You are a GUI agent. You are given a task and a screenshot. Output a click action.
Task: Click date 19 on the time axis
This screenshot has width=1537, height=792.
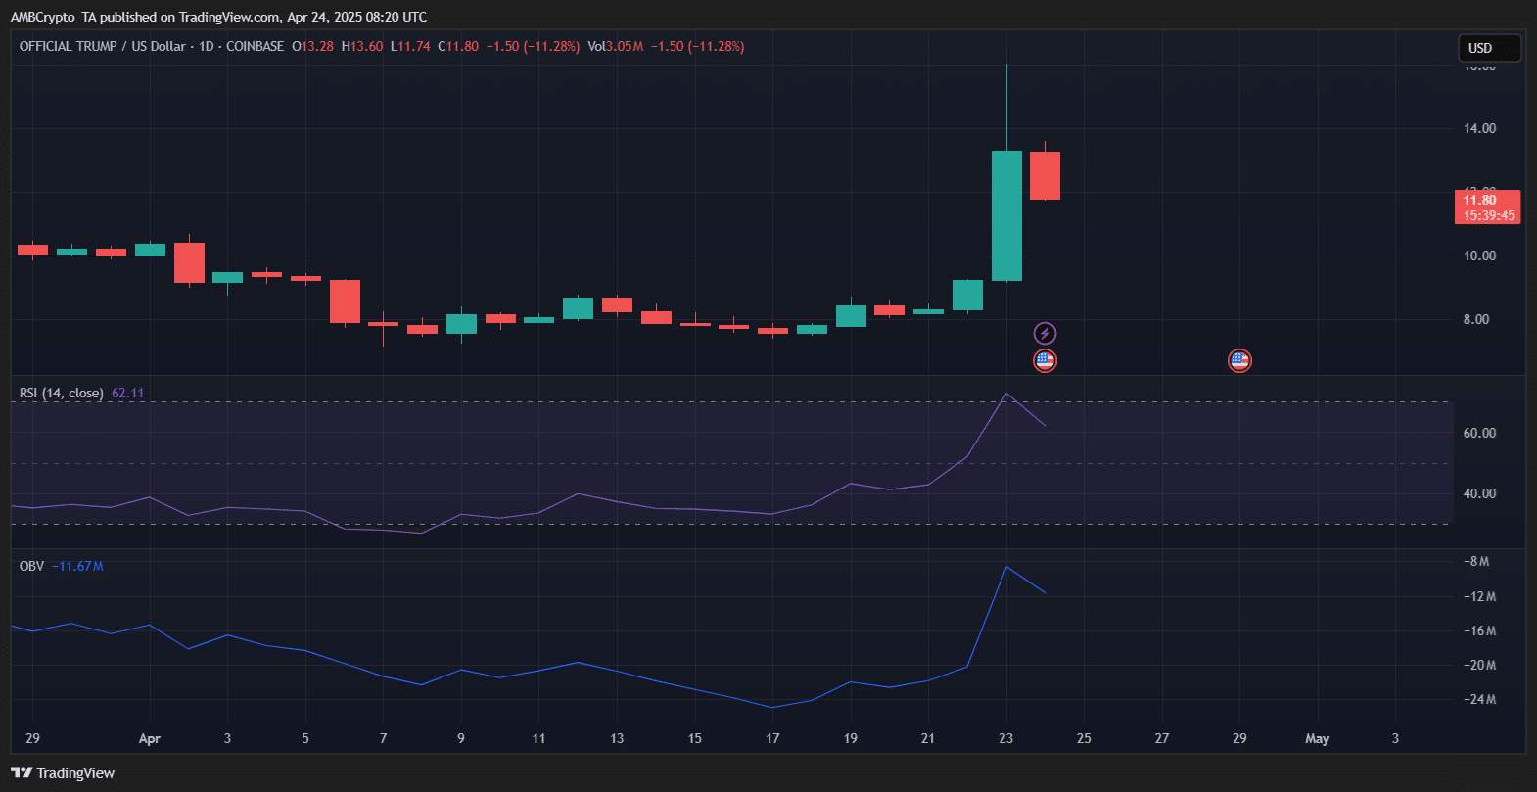click(x=850, y=738)
